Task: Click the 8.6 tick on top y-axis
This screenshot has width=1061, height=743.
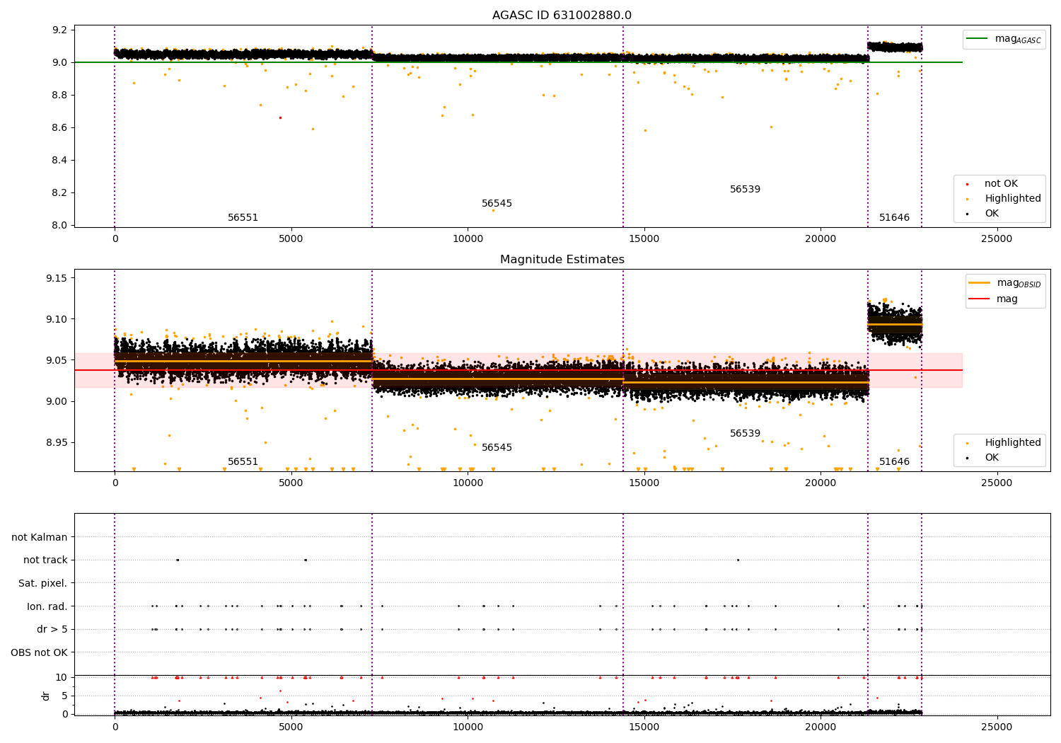Action: (60, 127)
